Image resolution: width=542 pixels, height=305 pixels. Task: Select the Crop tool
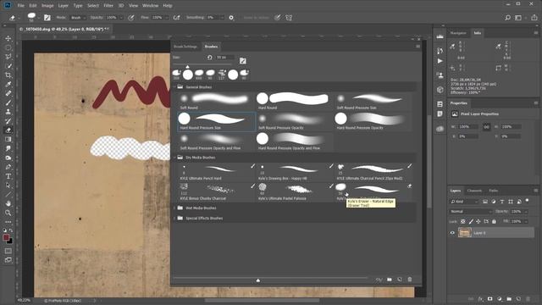point(8,75)
